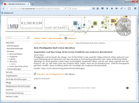
Task: Open the print page icon below article
Action: click(x=35, y=88)
